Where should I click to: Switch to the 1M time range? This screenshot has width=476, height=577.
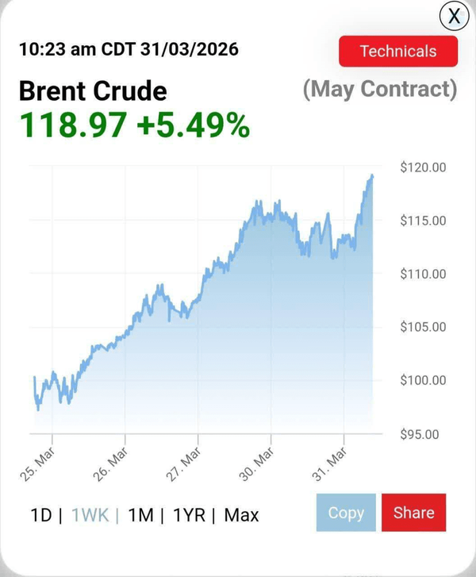pos(140,515)
